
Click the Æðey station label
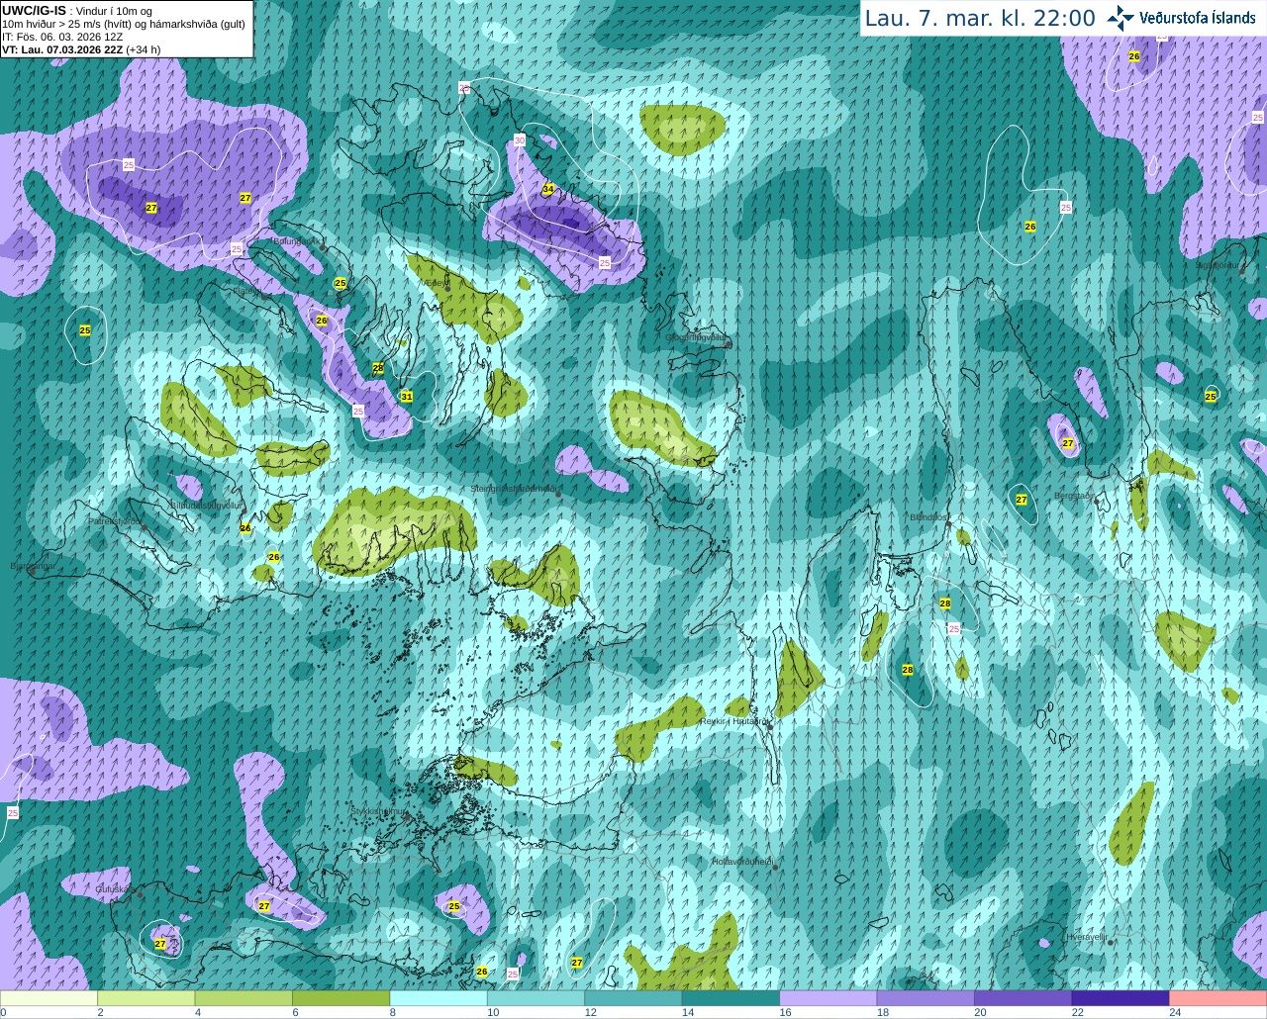coord(436,282)
